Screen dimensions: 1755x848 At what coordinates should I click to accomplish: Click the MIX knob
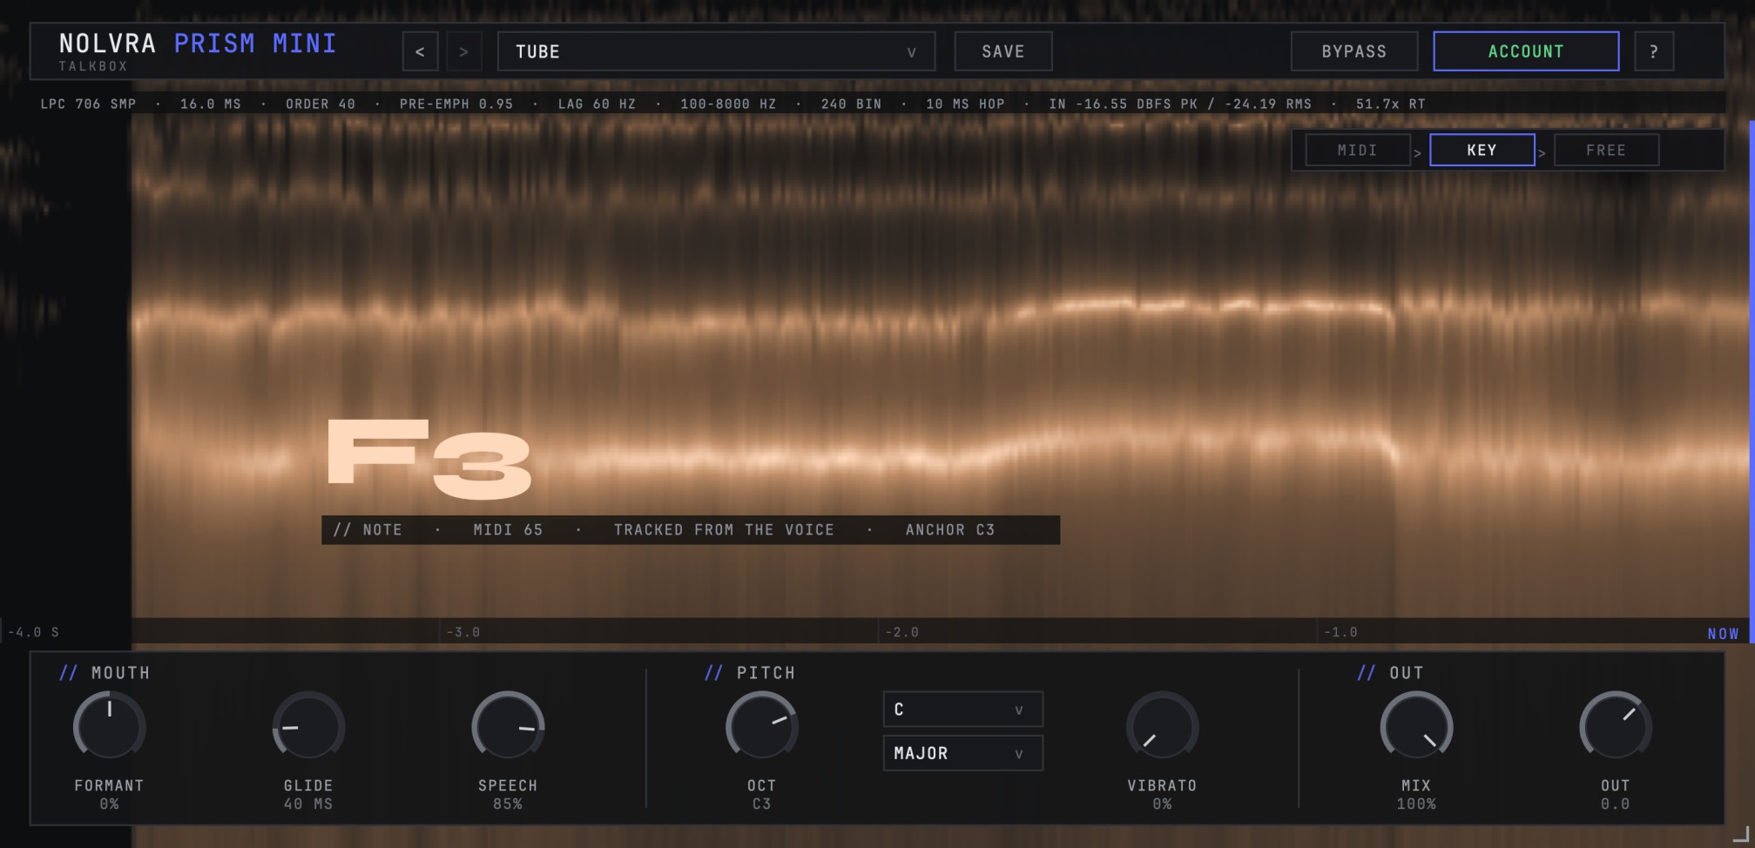click(x=1416, y=726)
